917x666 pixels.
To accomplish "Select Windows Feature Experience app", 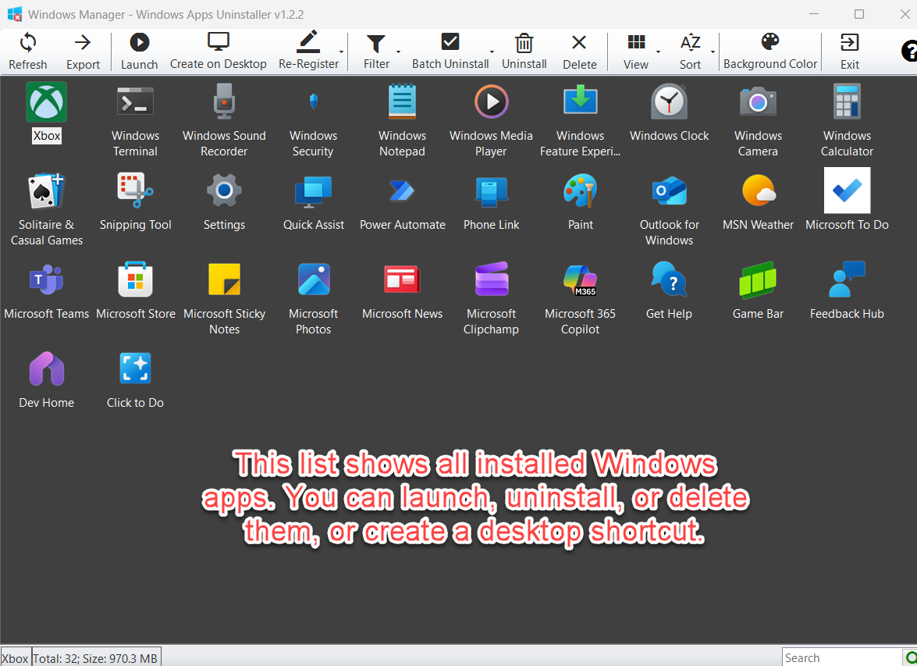I will click(x=580, y=120).
